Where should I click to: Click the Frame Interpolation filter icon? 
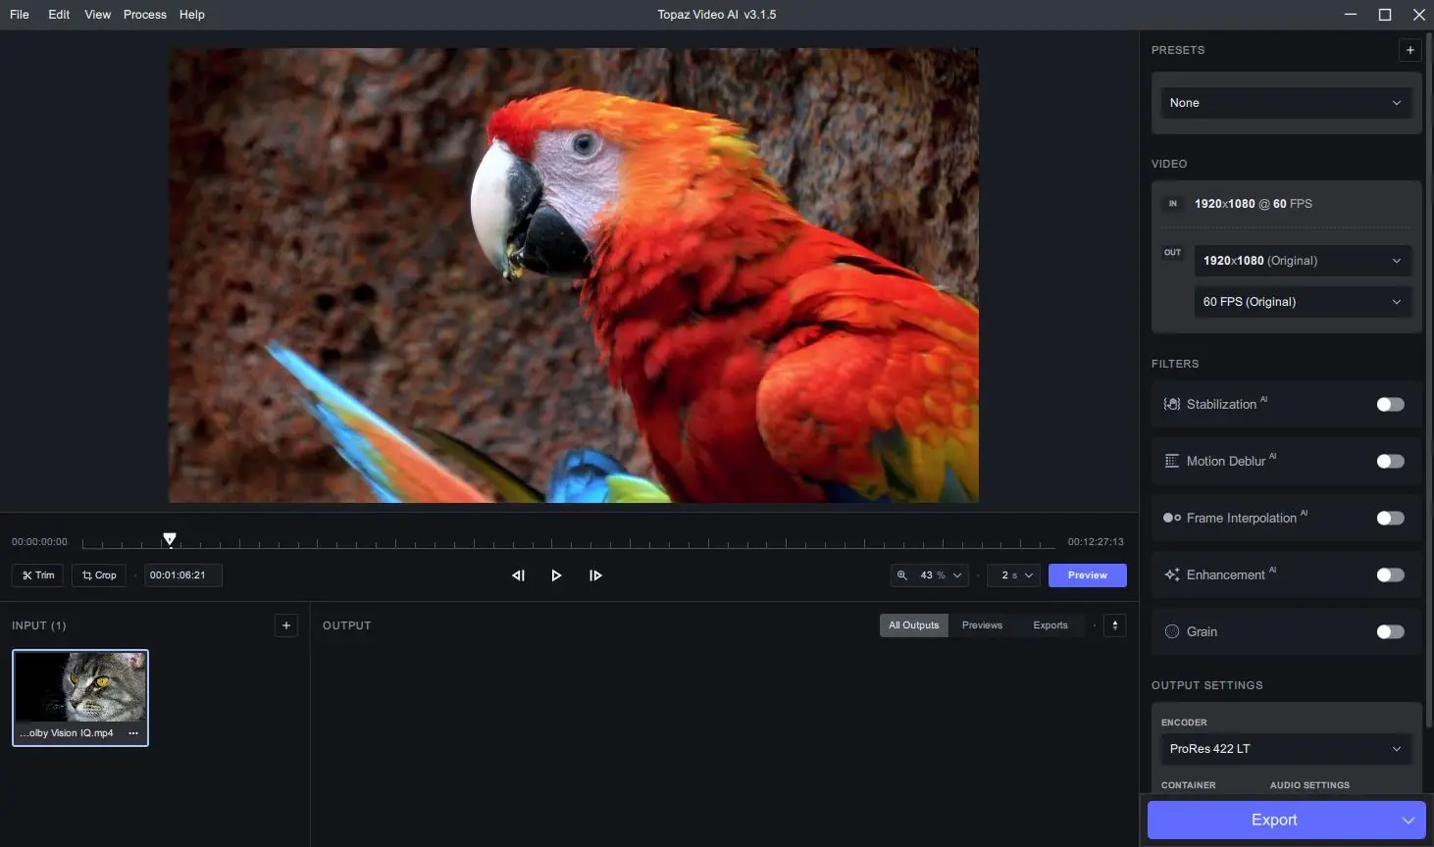click(1171, 518)
